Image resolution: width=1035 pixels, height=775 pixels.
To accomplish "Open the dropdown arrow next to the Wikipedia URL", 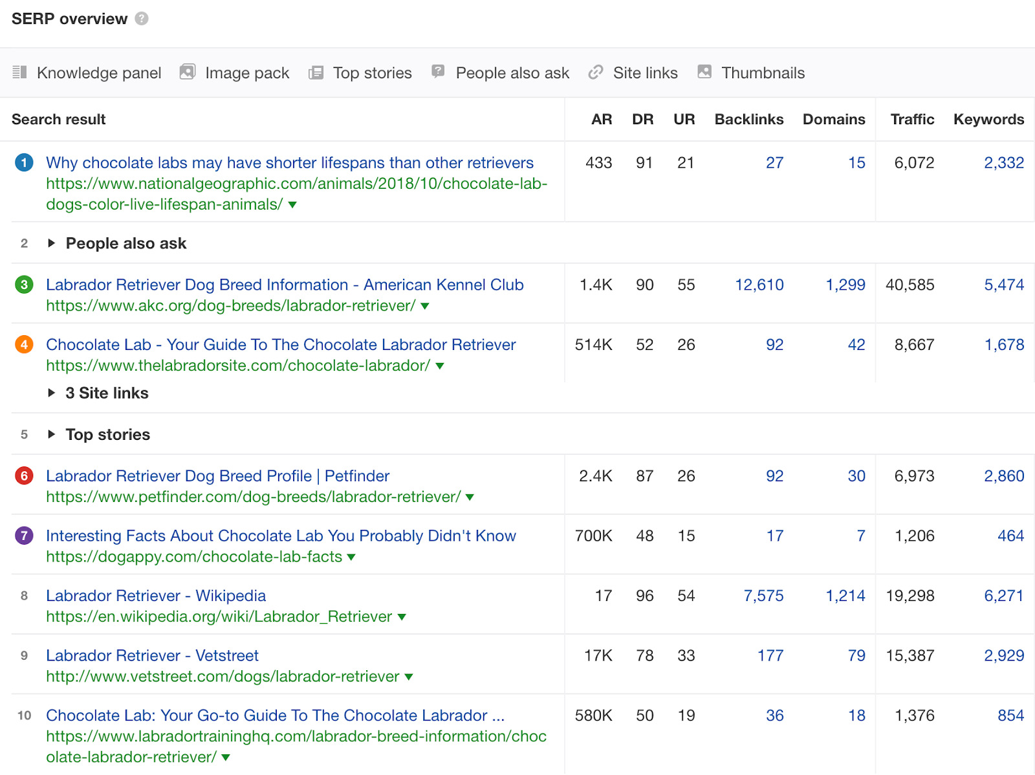I will click(x=403, y=617).
